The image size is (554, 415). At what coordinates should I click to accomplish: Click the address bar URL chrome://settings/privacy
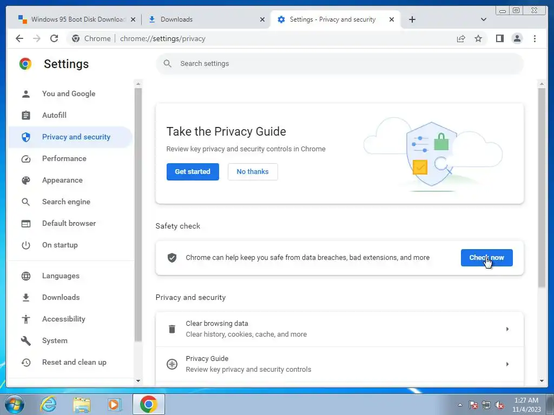162,38
